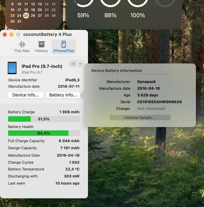Screen dimensions: 204x207
Task: Click the 100% battery widget reading
Action: 138,15
